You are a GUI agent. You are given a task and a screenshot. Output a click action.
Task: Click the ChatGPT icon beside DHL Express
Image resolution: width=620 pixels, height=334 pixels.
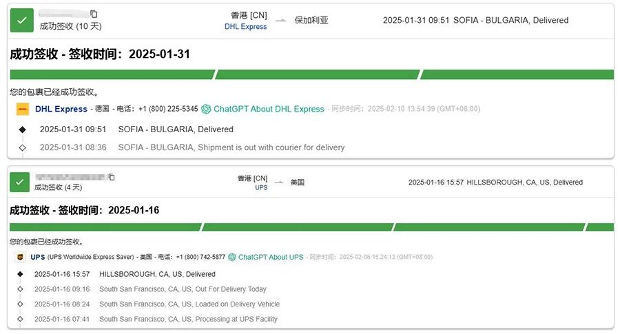coord(206,109)
